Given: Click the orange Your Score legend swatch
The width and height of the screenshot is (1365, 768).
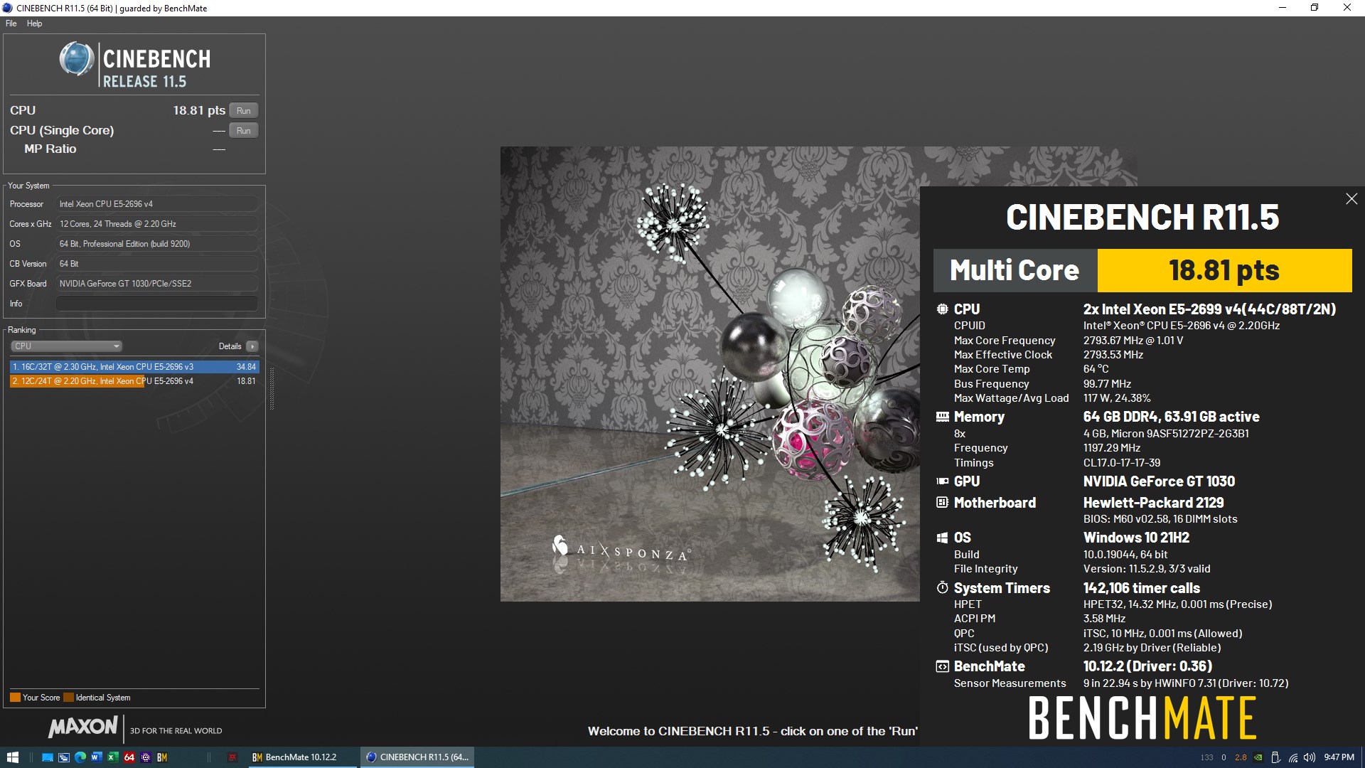Looking at the screenshot, I should coord(15,698).
